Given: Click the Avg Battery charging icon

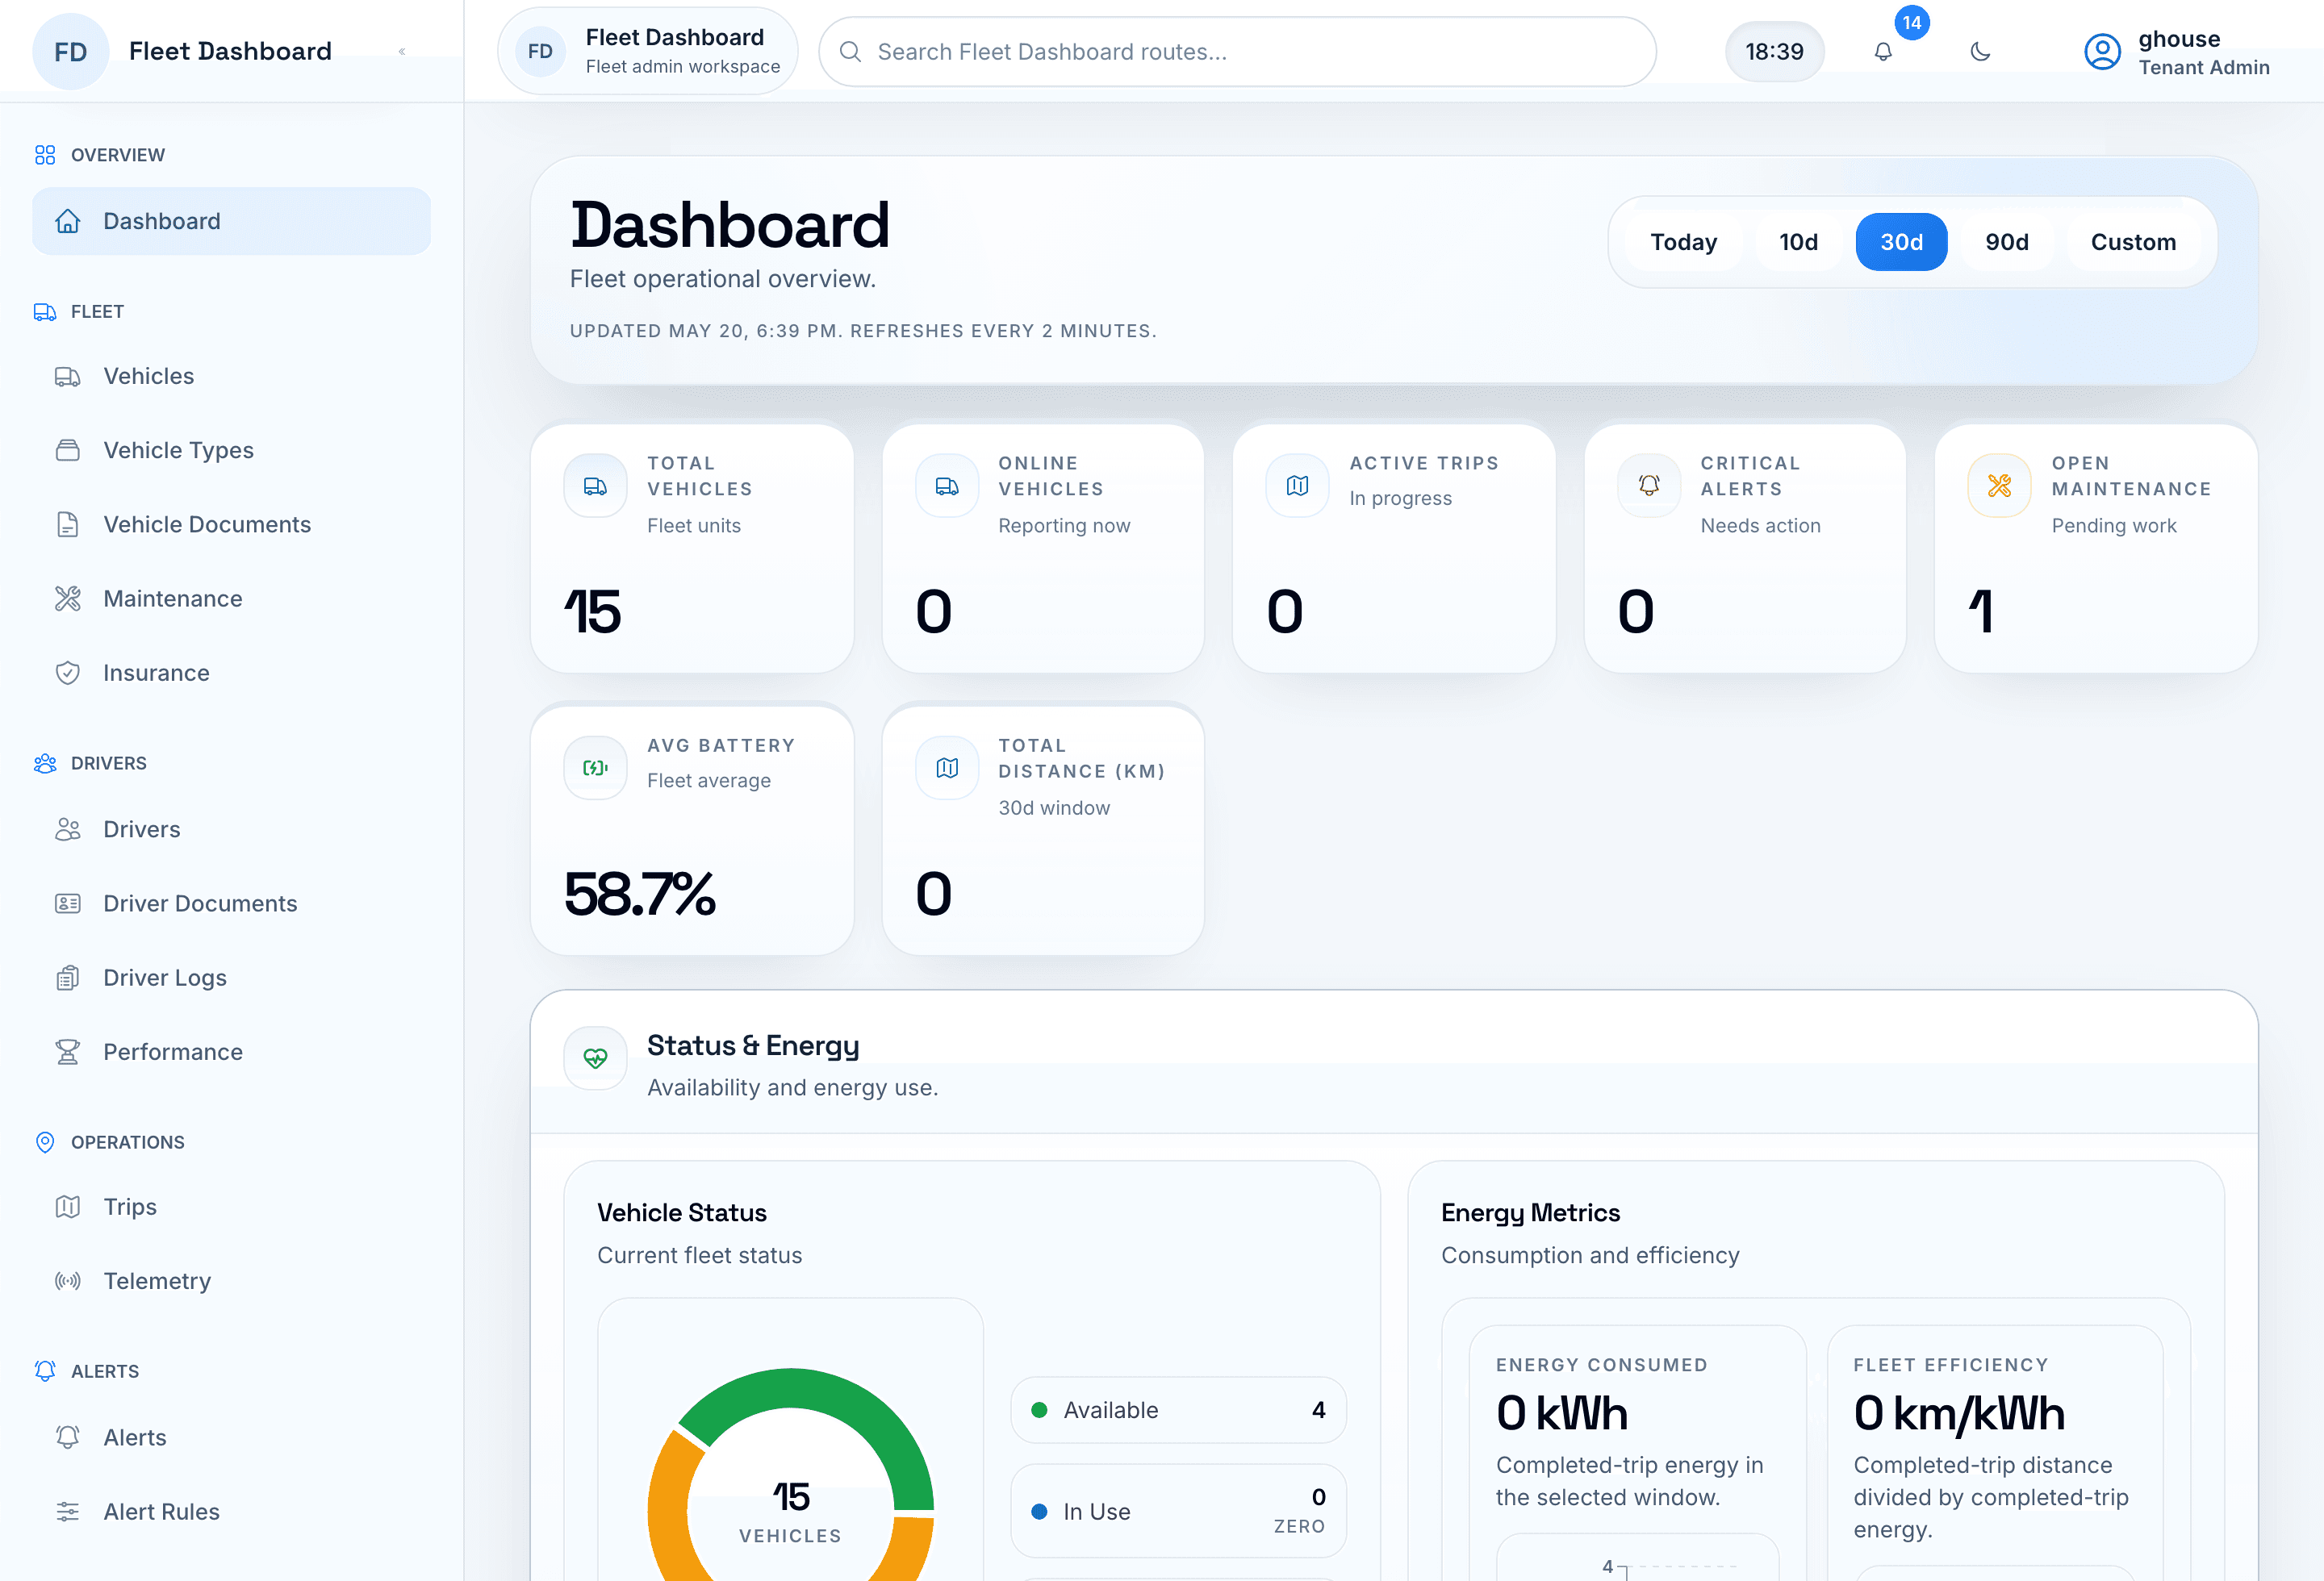Looking at the screenshot, I should [x=595, y=768].
